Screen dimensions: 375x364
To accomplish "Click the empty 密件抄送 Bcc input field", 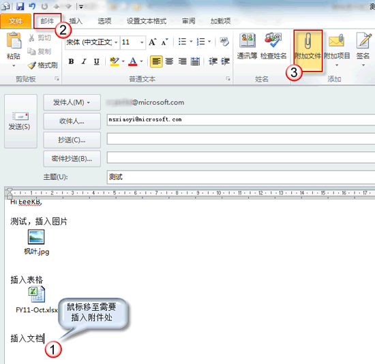I will tap(241, 157).
